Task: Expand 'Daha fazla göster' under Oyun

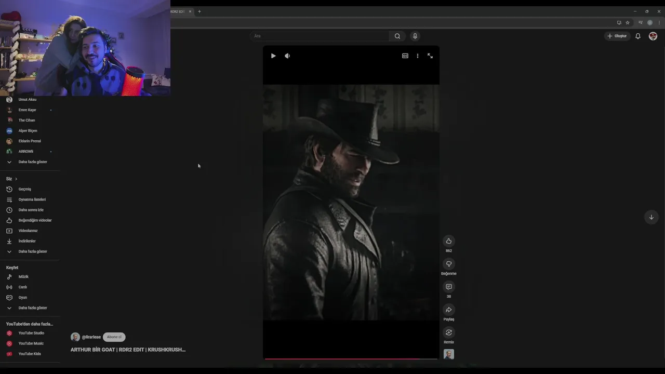Action: point(32,308)
